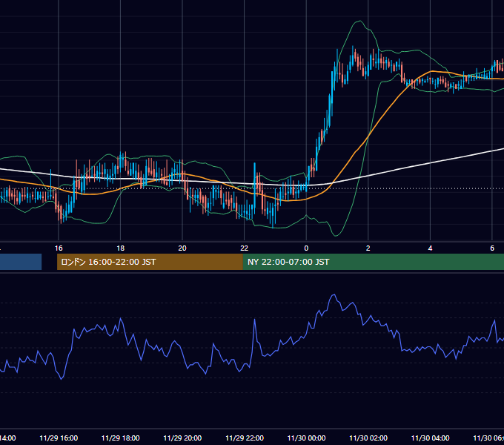Click the 4 hour label on the chart axis

[430, 248]
